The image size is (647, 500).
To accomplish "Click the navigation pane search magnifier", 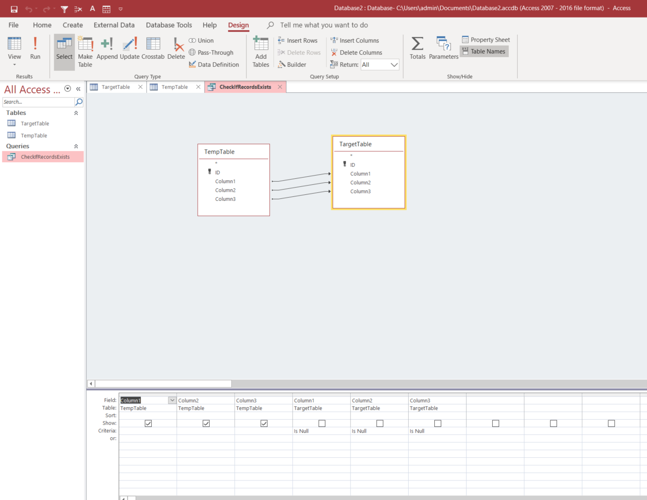I will pyautogui.click(x=79, y=102).
